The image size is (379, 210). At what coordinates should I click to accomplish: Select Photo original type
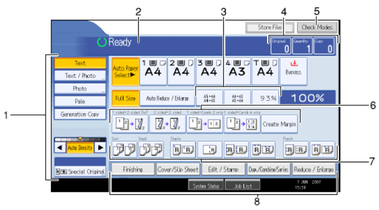(80, 89)
